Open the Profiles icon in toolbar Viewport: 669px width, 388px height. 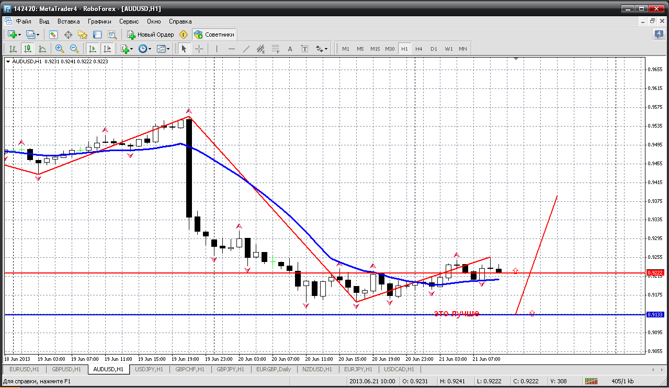(x=30, y=35)
